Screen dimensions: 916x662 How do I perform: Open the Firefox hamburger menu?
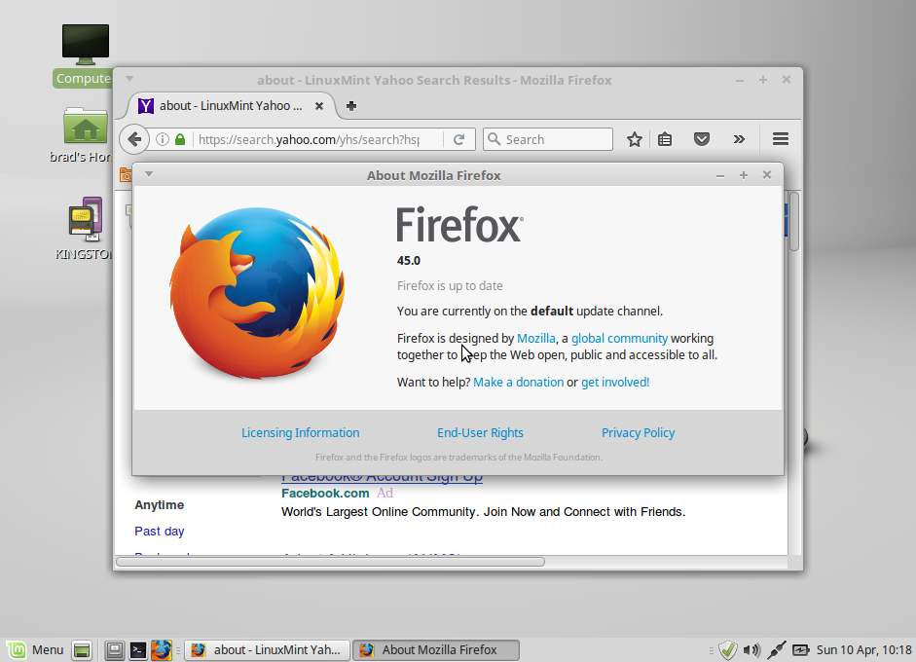coord(781,139)
